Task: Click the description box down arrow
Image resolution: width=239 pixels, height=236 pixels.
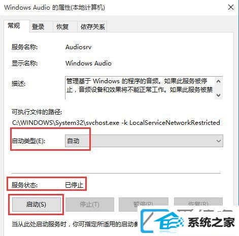Action: click(x=218, y=95)
